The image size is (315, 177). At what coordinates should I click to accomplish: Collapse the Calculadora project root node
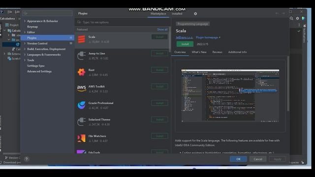tap(4, 30)
